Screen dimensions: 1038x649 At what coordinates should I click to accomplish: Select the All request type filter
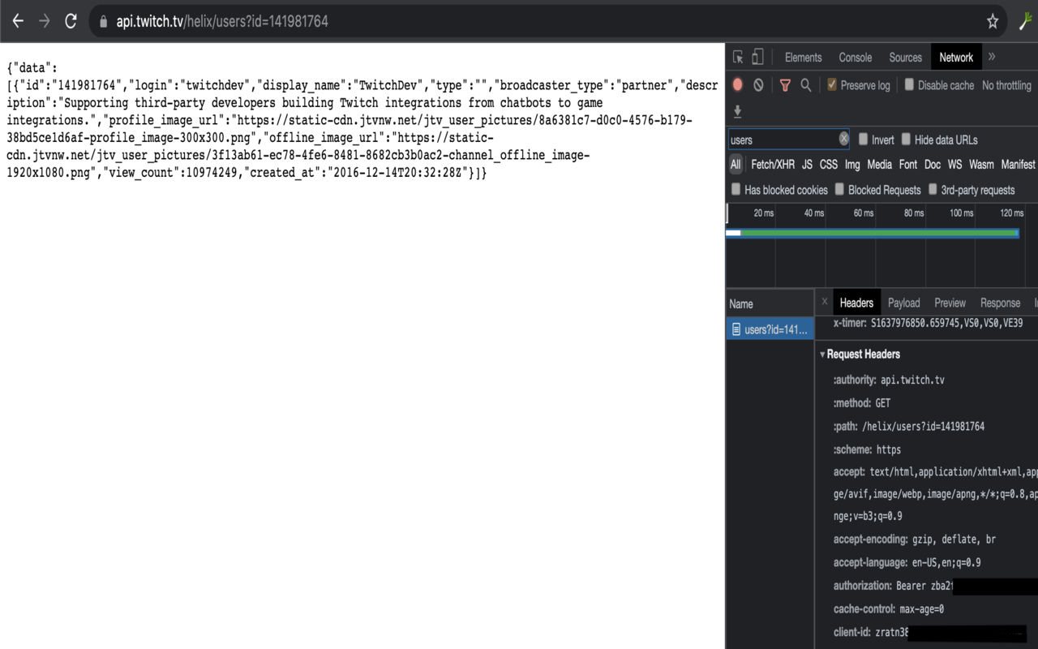736,165
